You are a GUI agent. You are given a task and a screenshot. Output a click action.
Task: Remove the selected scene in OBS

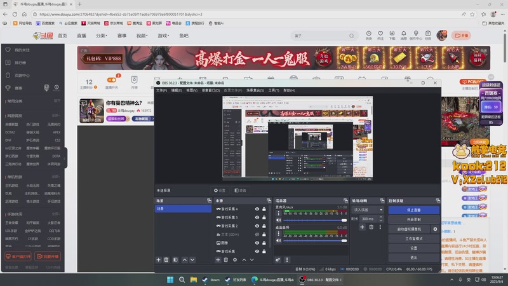(x=166, y=260)
